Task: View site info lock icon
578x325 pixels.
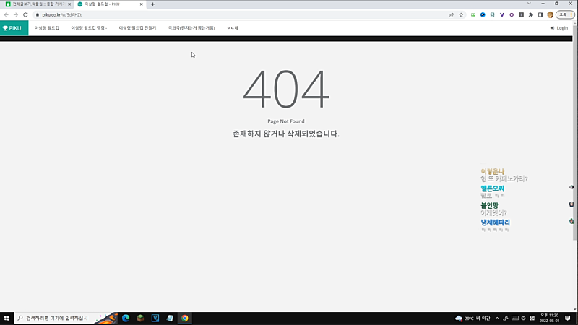Action: 38,14
